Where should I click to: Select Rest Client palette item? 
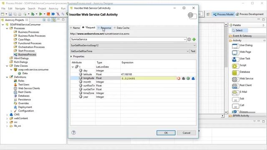point(242,85)
